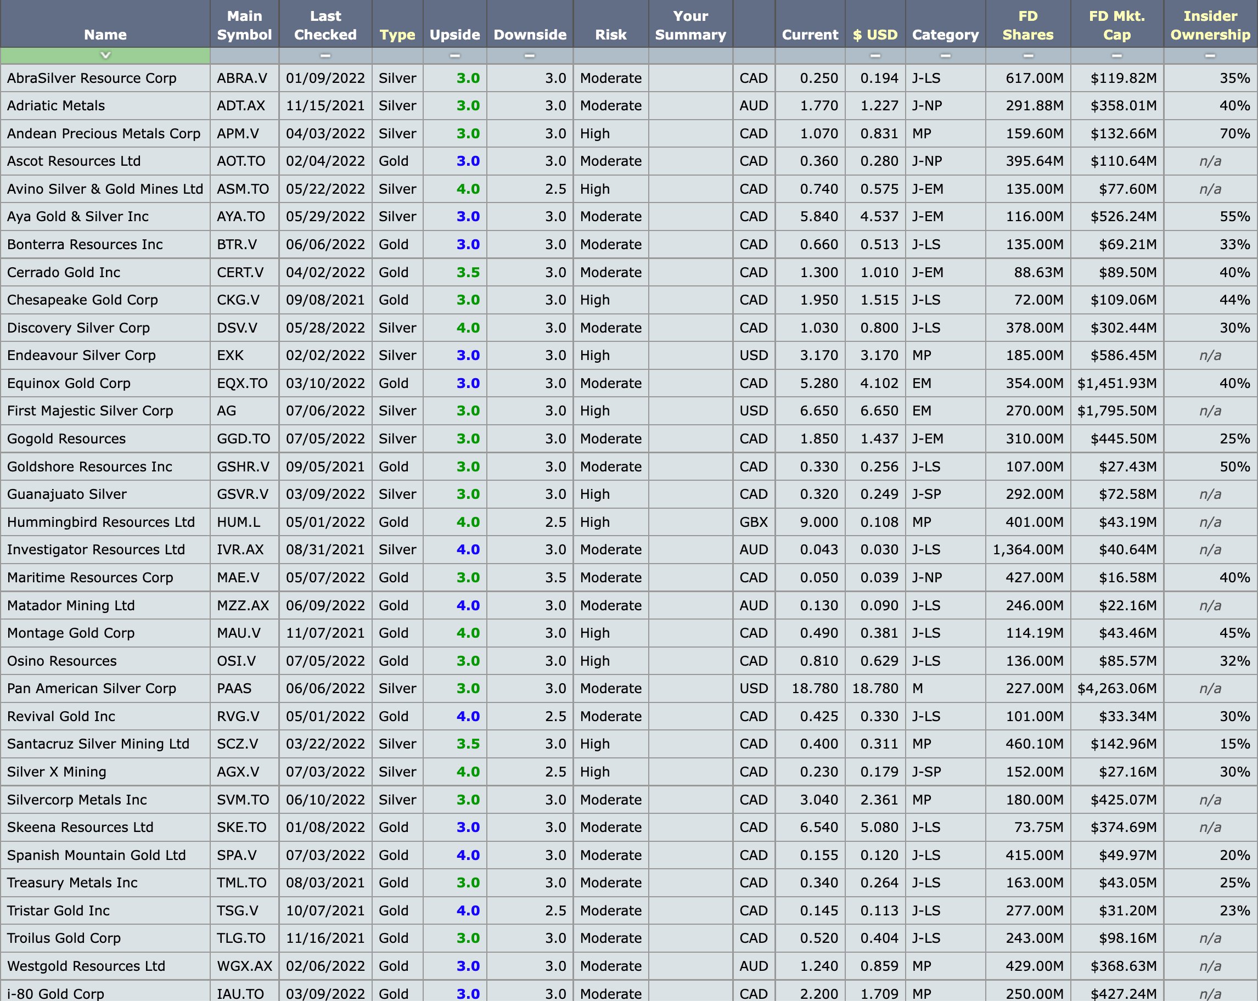Screen dimensions: 1258x1001
Task: Click the 4.0 upside value for Silver X Mining
Action: [x=468, y=772]
